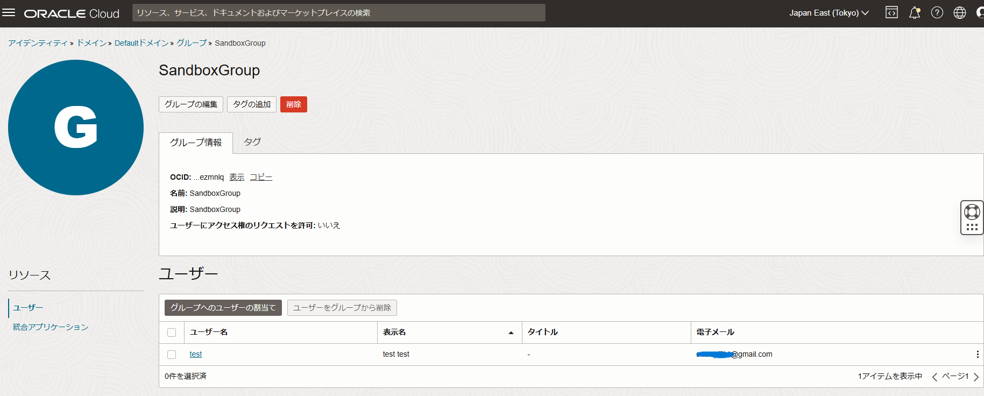Click the Oracle Cloud logo
This screenshot has width=984, height=396.
[x=72, y=13]
